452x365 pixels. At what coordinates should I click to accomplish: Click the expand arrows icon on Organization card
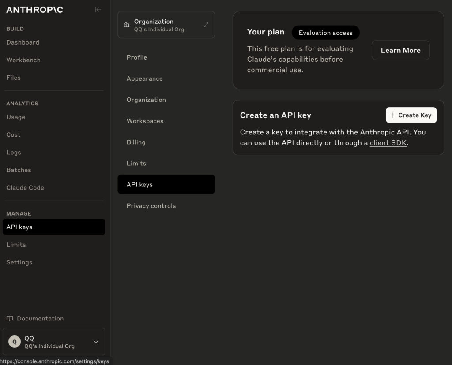coord(206,25)
